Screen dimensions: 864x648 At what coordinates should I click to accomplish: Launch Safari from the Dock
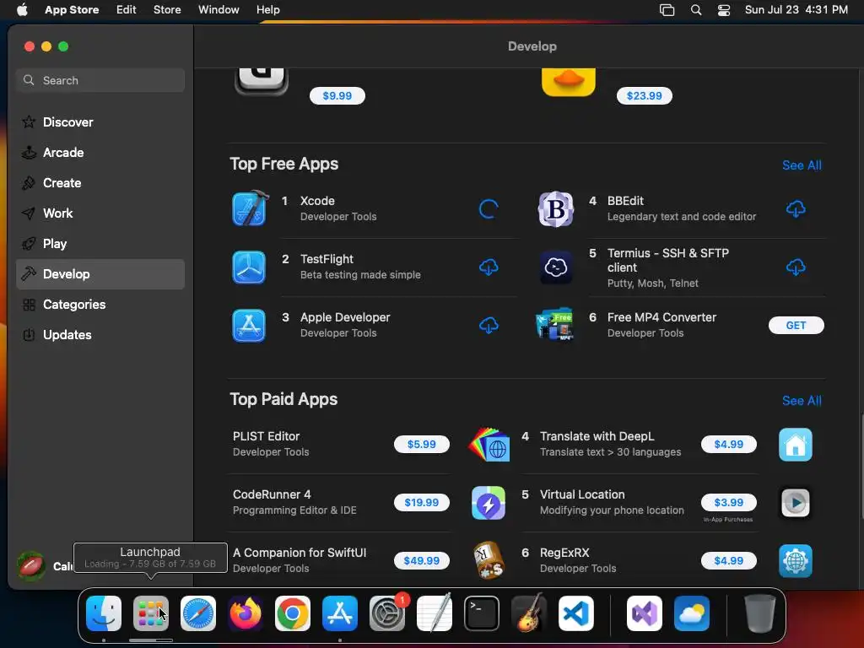point(197,613)
